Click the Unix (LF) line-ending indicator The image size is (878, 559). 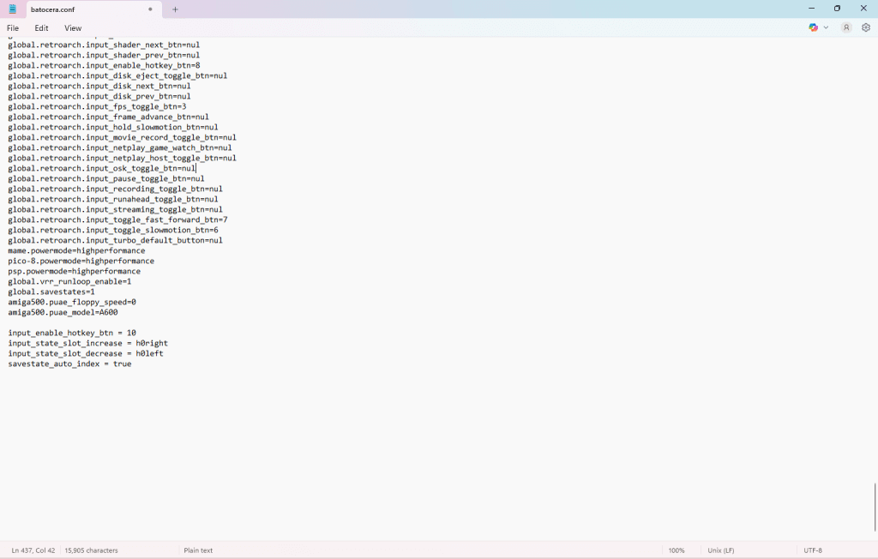pyautogui.click(x=720, y=550)
